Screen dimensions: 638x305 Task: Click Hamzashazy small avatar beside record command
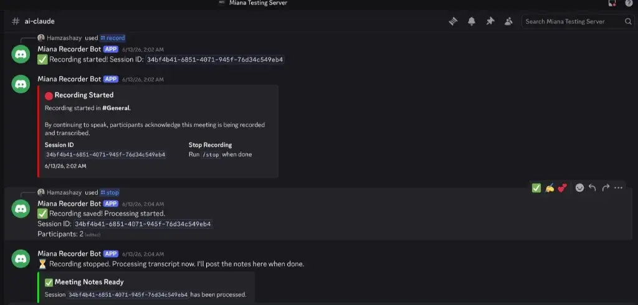[40, 38]
